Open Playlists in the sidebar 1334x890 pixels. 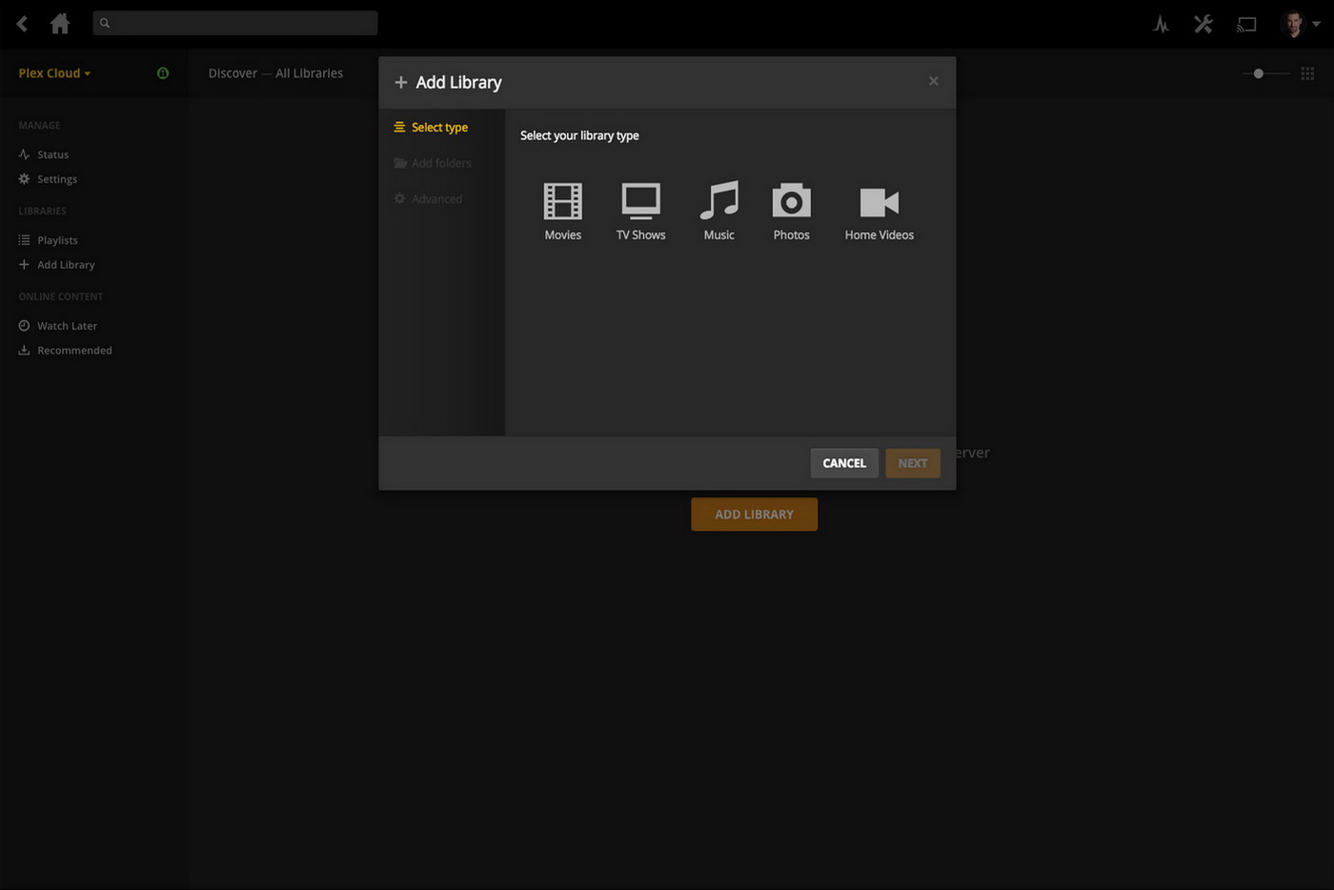coord(48,240)
